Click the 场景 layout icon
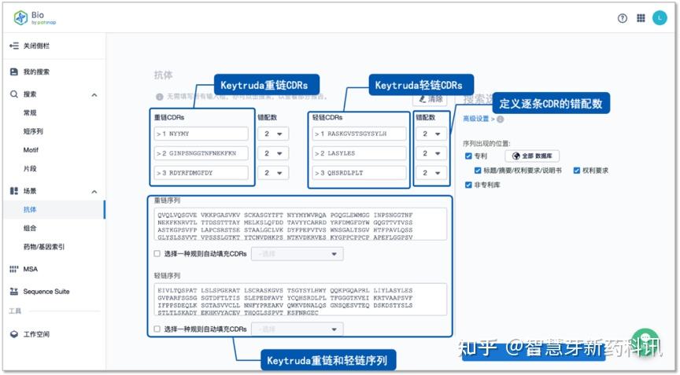The image size is (680, 375). tap(14, 191)
